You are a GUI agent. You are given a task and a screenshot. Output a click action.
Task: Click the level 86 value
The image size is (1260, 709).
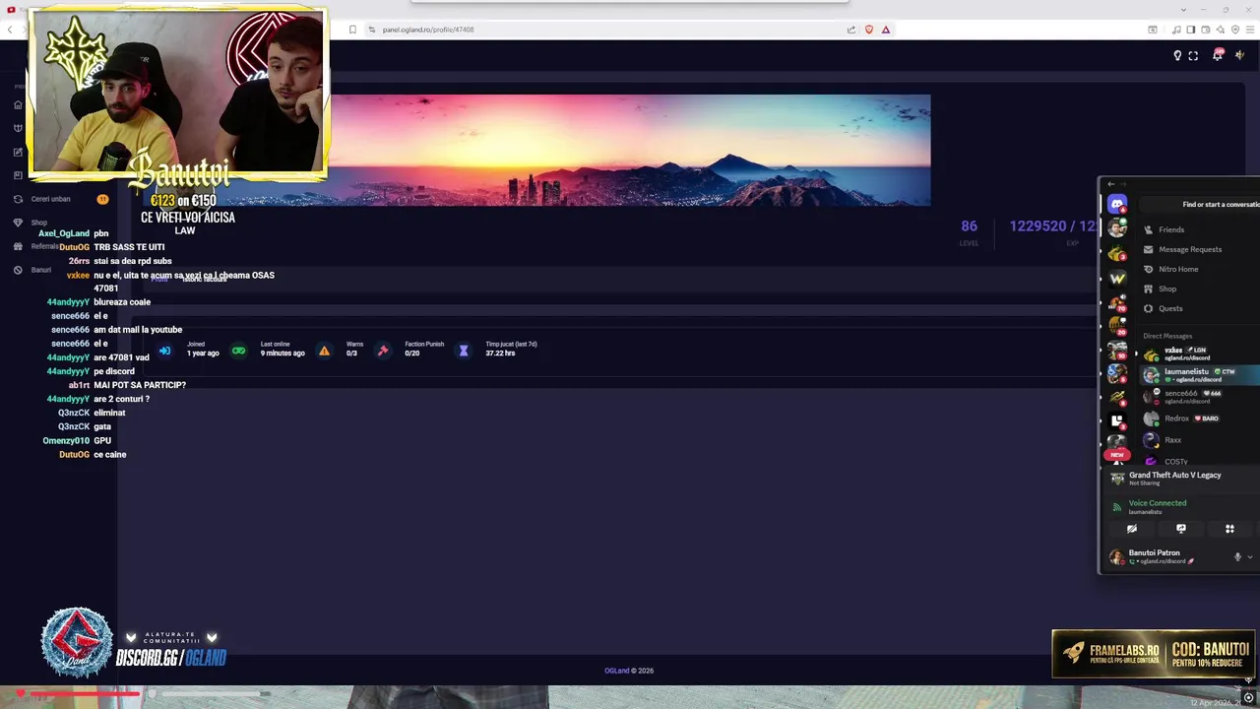(970, 226)
